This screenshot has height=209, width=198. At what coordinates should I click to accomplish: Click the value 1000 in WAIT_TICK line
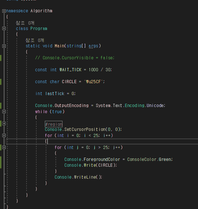pos(93,70)
